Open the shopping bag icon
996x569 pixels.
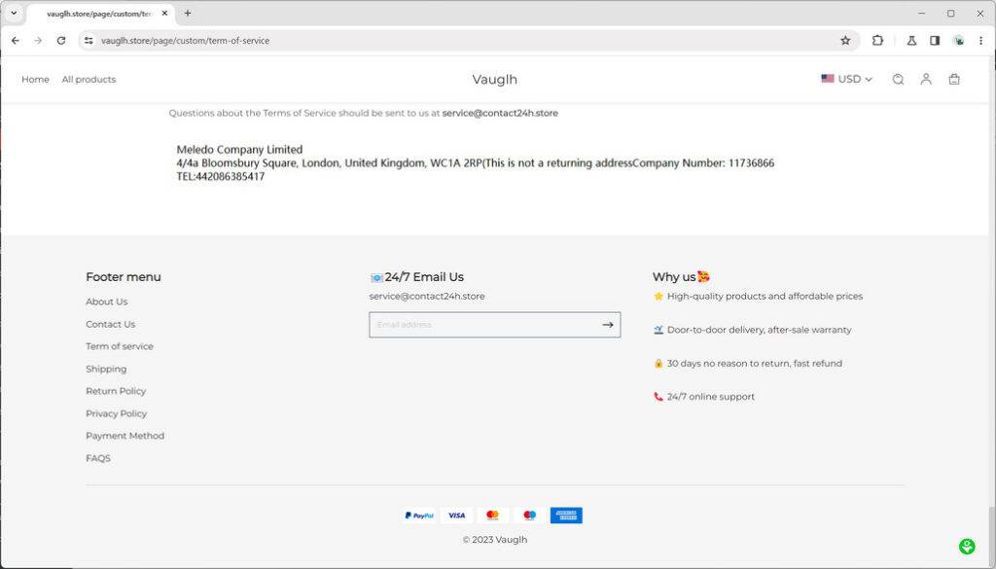pos(954,79)
